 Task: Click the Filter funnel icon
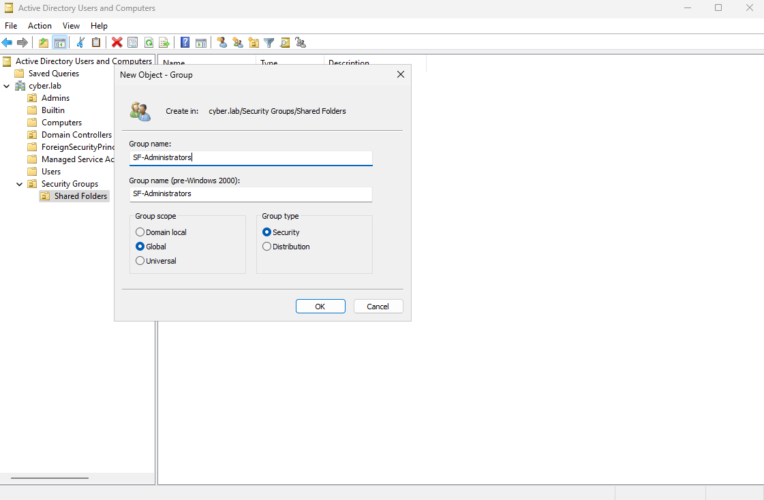tap(269, 42)
